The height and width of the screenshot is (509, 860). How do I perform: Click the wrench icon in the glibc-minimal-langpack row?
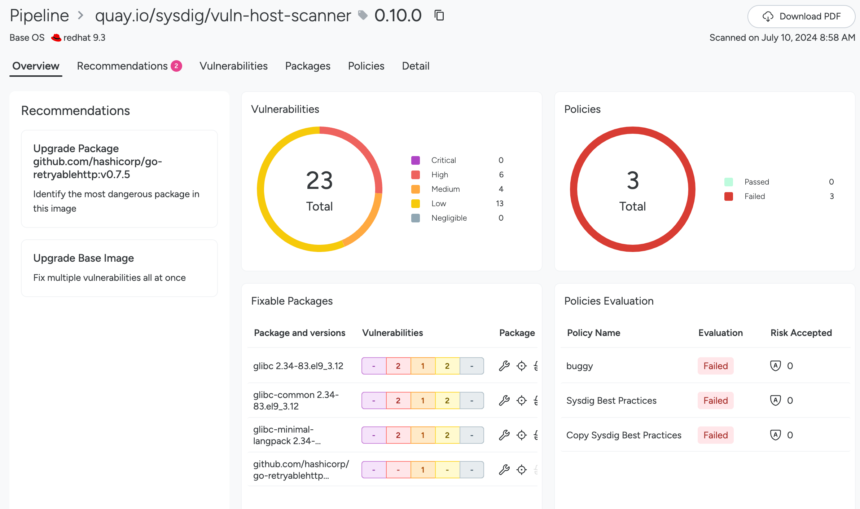pos(504,435)
